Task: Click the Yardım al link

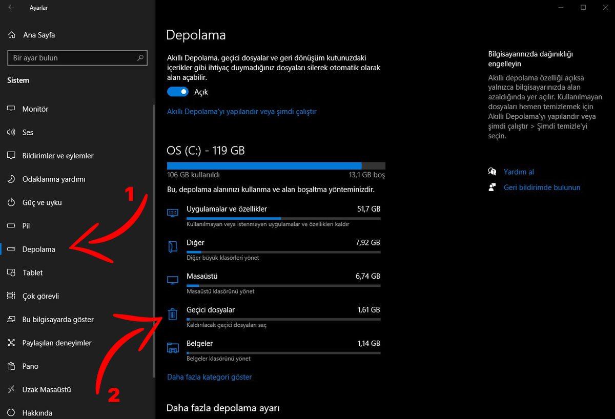Action: 519,172
